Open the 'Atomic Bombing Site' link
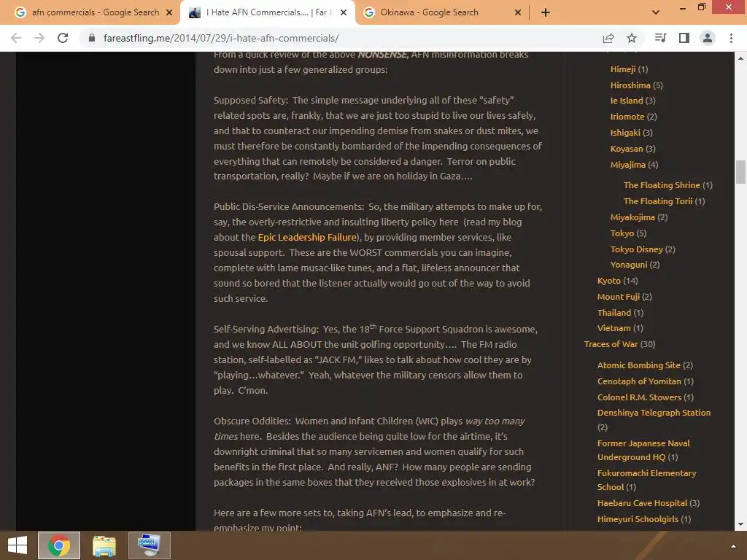The width and height of the screenshot is (747, 560). click(639, 365)
